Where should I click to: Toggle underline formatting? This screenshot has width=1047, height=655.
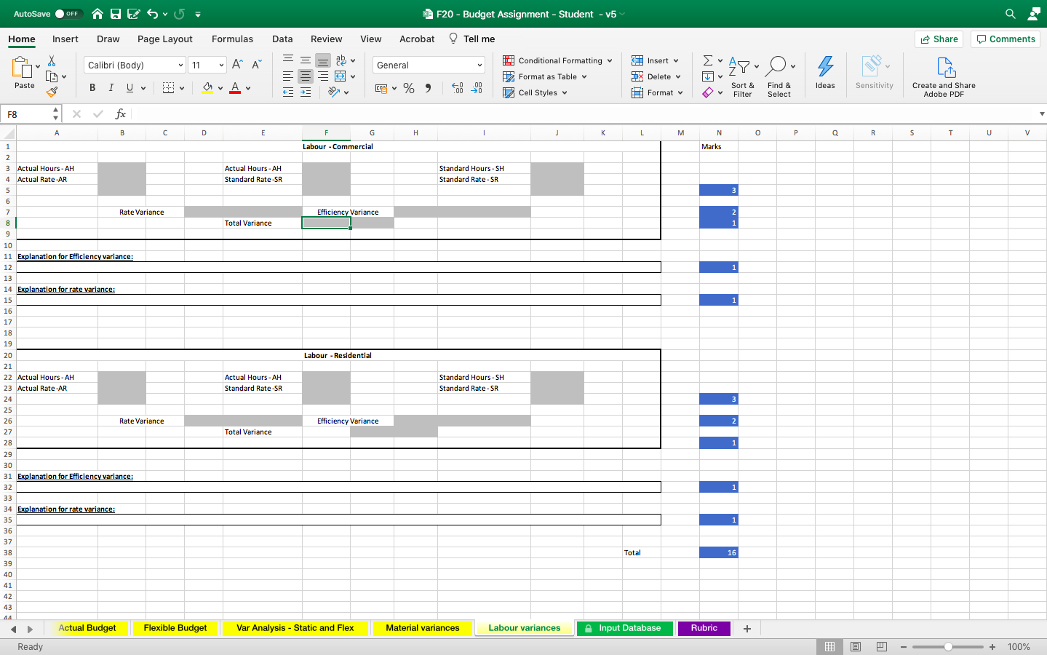tap(130, 88)
